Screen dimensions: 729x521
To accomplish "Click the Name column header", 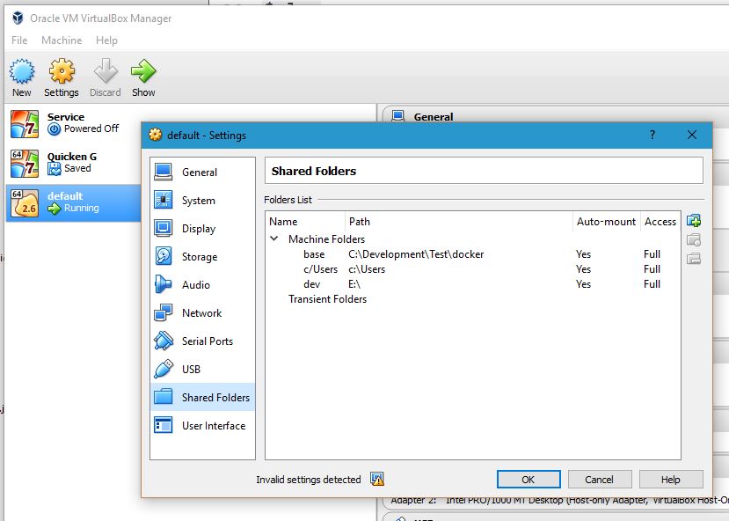I will (306, 222).
